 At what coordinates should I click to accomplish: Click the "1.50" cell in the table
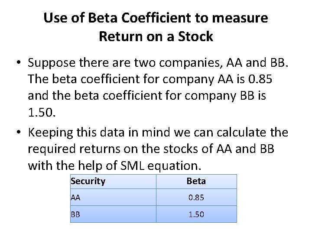(196, 214)
